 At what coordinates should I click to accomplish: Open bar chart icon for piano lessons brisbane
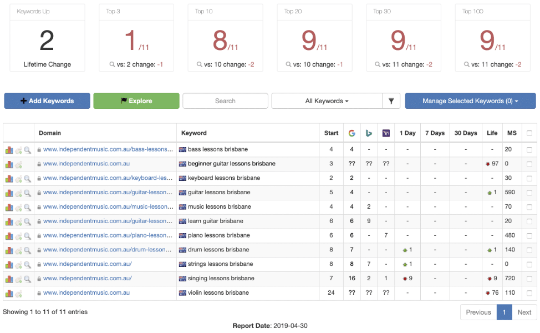pyautogui.click(x=9, y=236)
